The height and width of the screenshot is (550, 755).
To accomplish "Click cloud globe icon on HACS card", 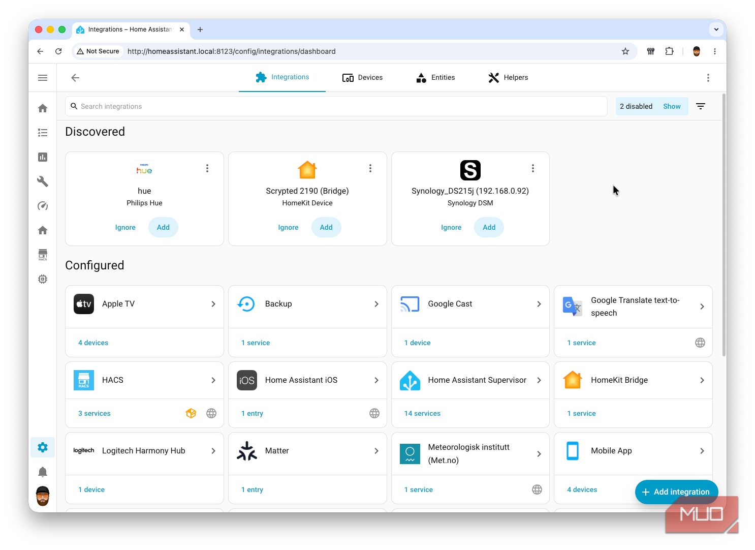I will click(211, 413).
